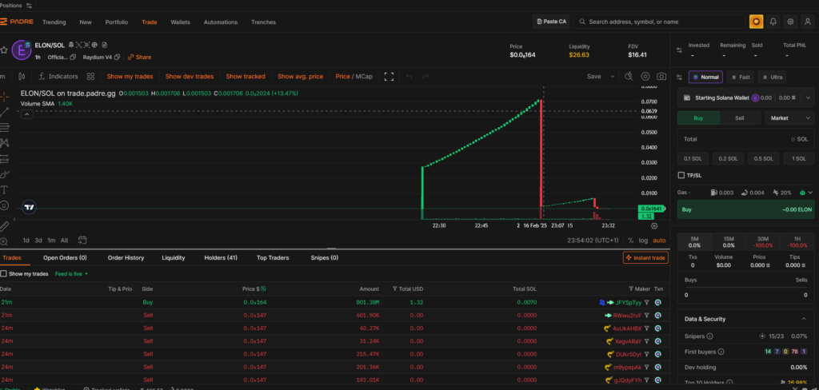Select the brush drawing tool
Image resolution: width=819 pixels, height=390 pixels.
(4, 174)
